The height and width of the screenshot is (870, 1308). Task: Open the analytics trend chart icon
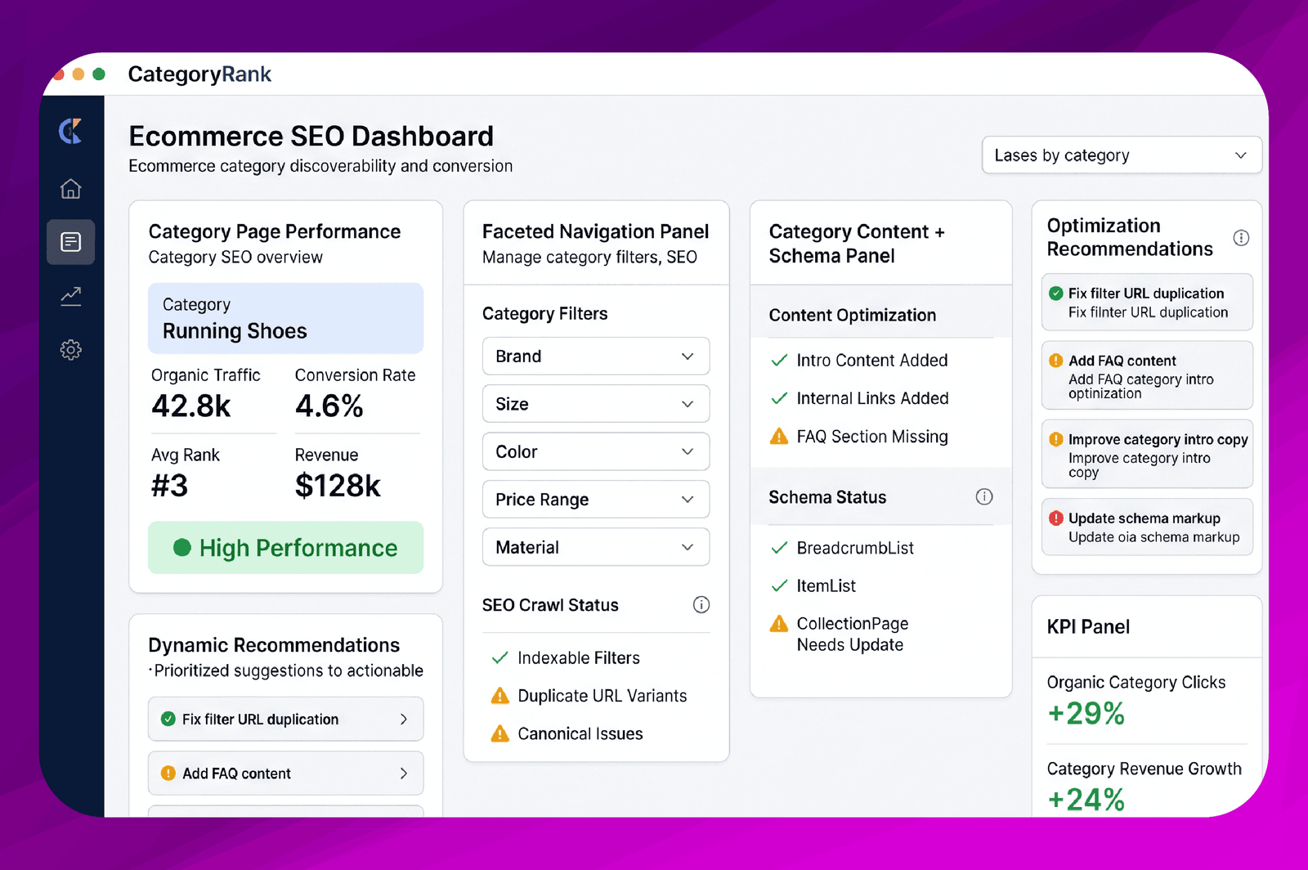(71, 296)
